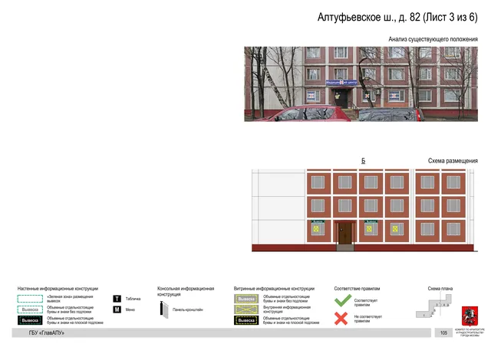Click the page number 105
The width and height of the screenshot is (491, 347).
[443, 333]
